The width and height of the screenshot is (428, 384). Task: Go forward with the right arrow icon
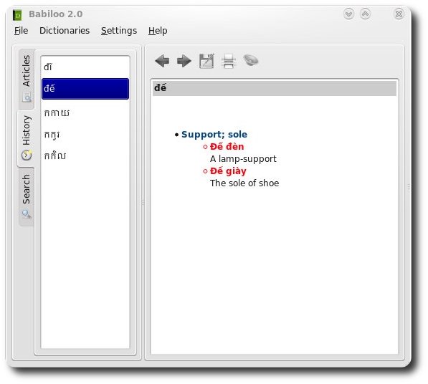coord(184,61)
